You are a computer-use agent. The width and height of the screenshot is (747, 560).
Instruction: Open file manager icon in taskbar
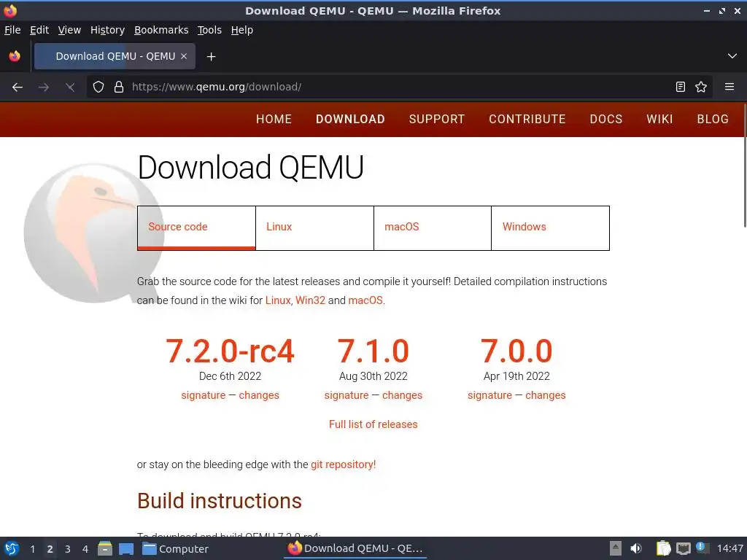pos(105,548)
